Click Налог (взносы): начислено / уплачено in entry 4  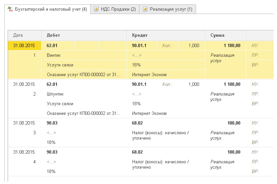(160, 164)
